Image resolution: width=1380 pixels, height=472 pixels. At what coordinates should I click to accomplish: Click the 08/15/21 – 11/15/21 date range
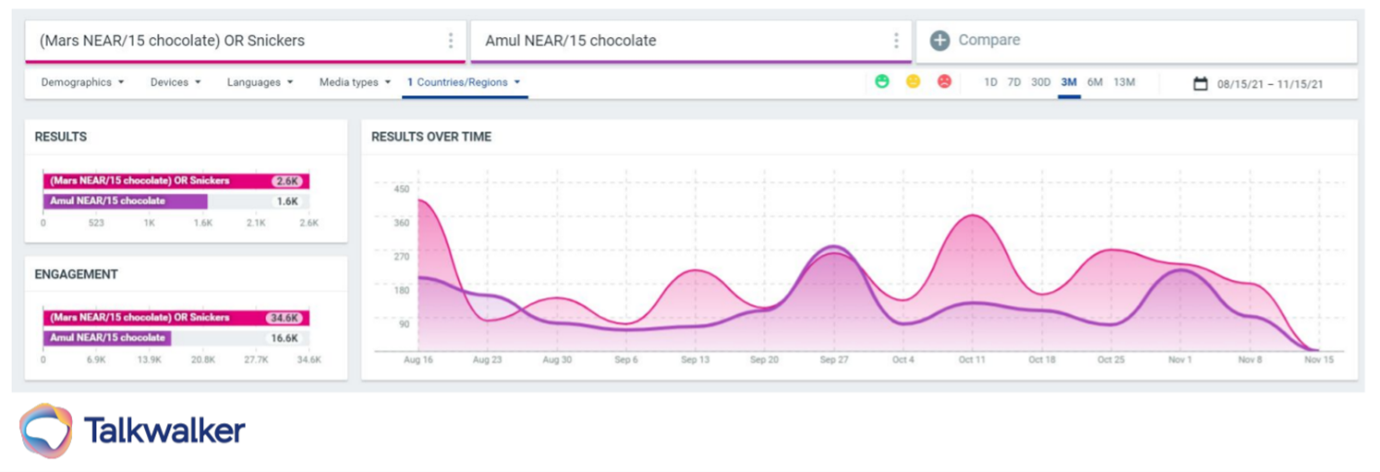[x=1270, y=84]
